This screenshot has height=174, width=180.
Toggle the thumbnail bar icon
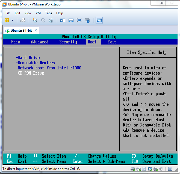pos(71,20)
